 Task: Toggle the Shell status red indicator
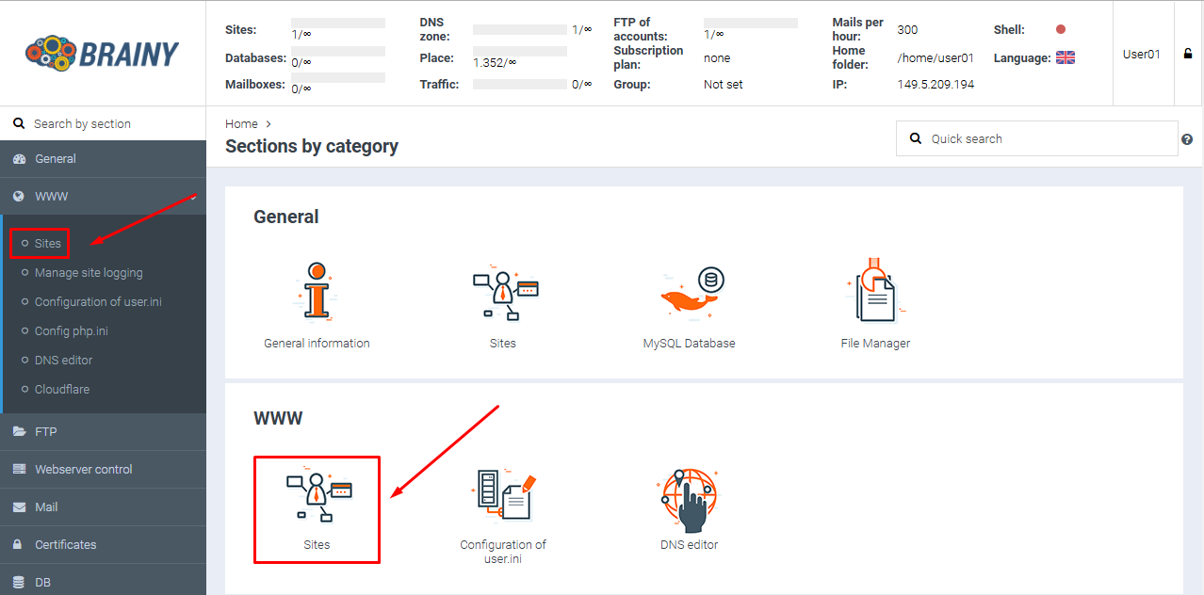pos(1061,30)
